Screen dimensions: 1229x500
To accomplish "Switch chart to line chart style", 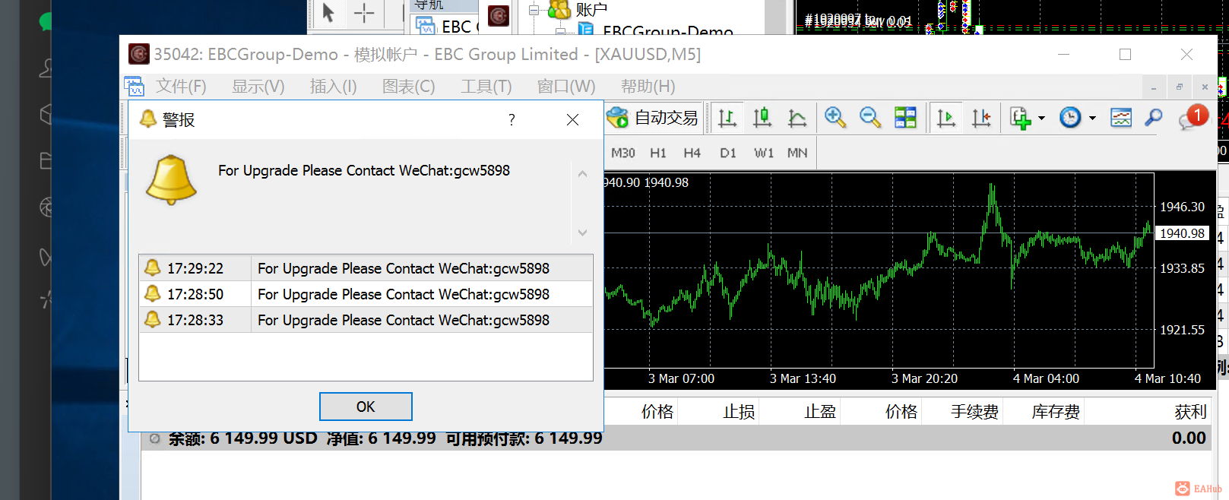I will [797, 118].
